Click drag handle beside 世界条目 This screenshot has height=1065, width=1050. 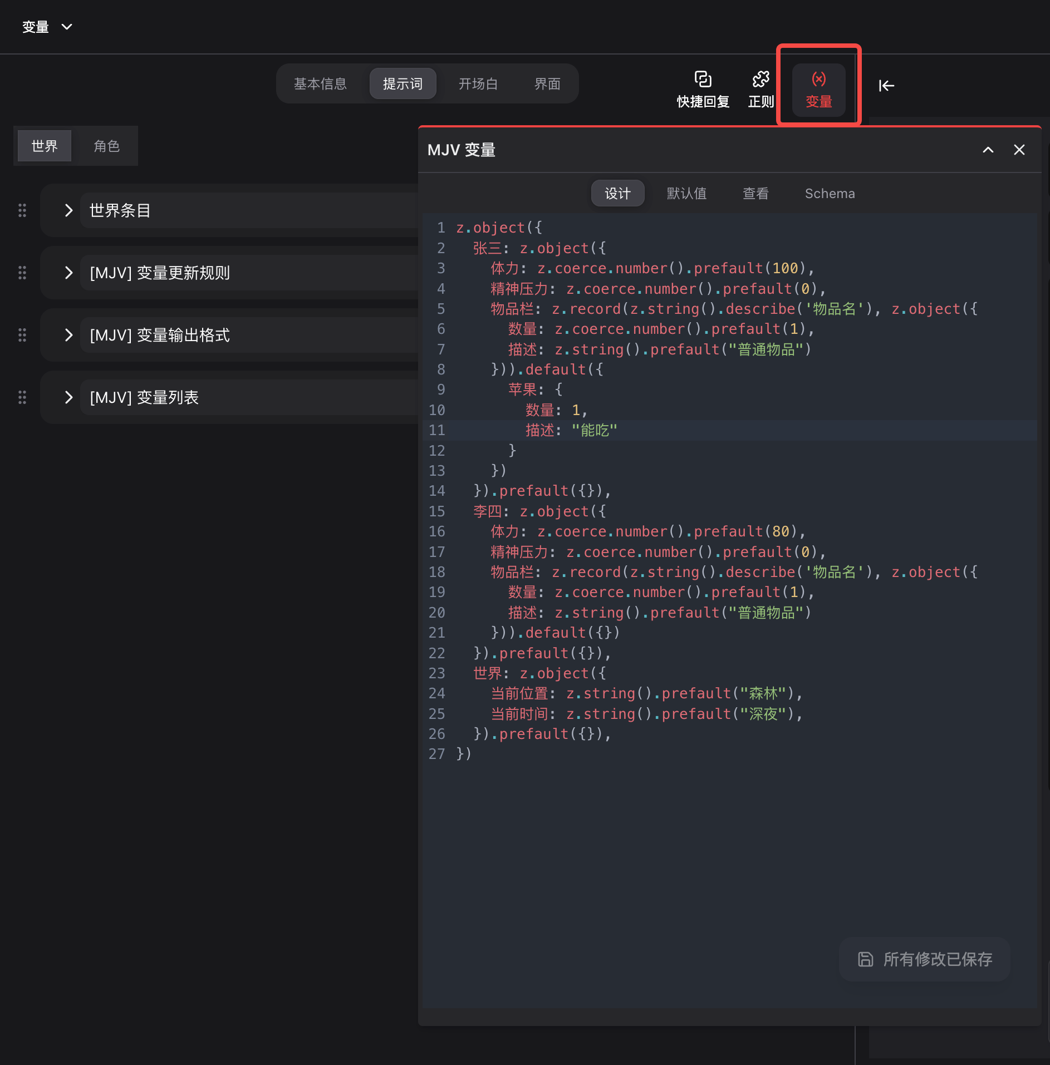(x=22, y=210)
